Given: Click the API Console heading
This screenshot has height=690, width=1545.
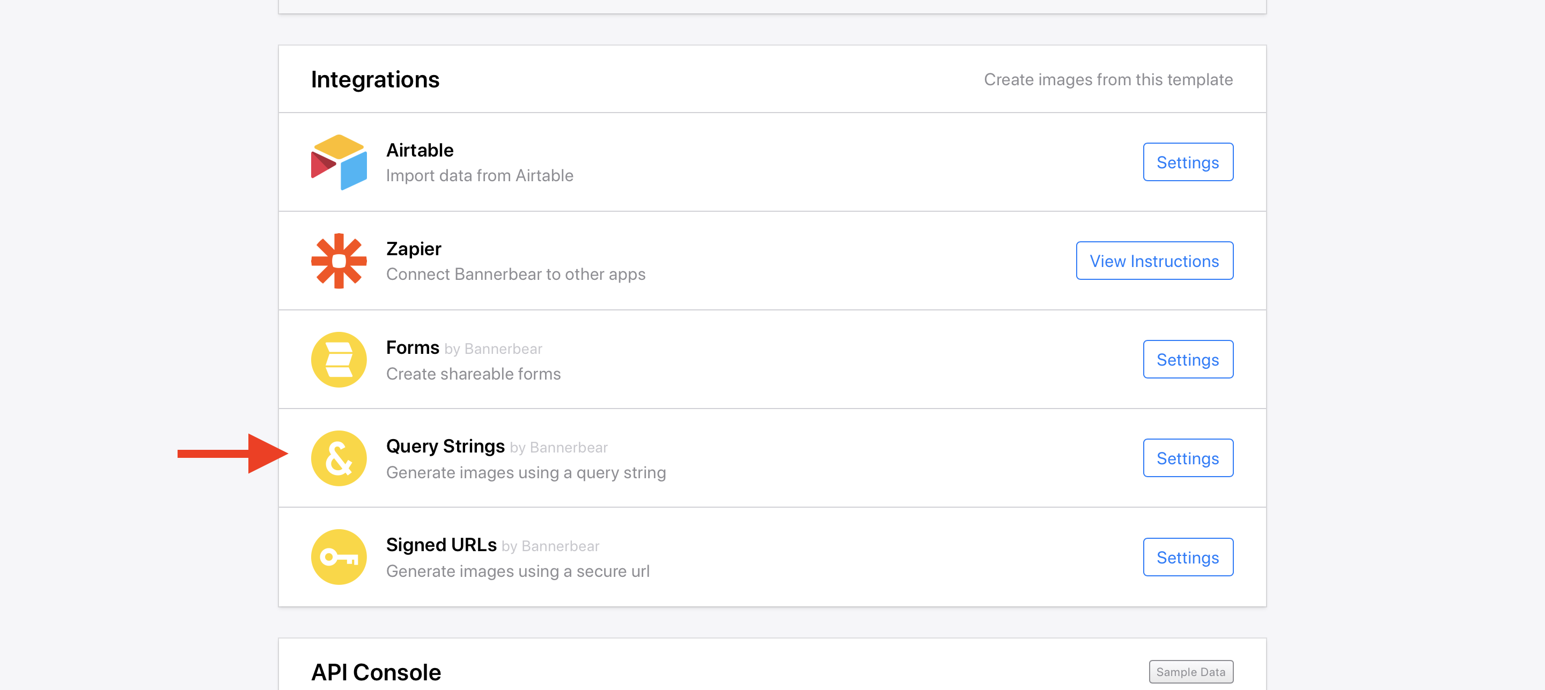Looking at the screenshot, I should pos(376,672).
